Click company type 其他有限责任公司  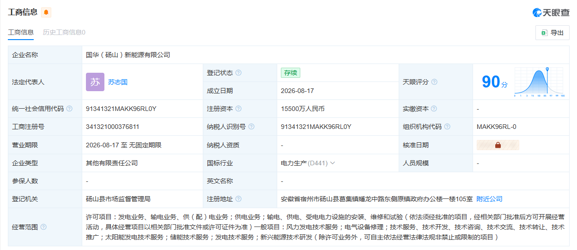tap(112, 163)
